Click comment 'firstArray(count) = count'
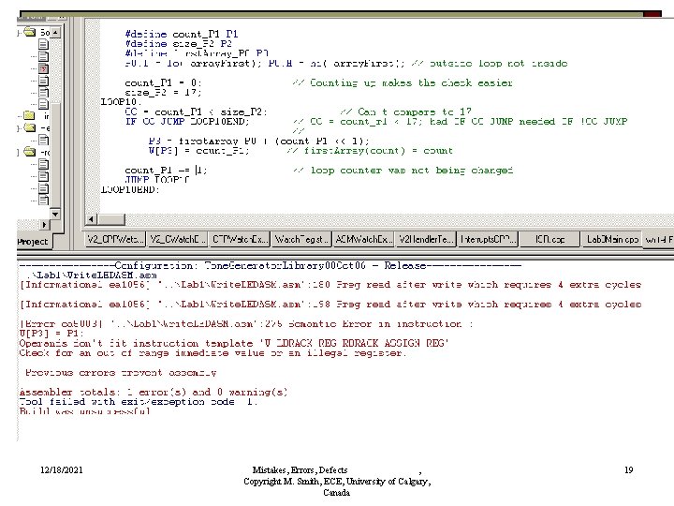This screenshot has height=506, width=674. (x=370, y=151)
